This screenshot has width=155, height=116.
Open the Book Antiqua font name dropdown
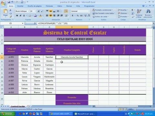[x=29, y=11]
